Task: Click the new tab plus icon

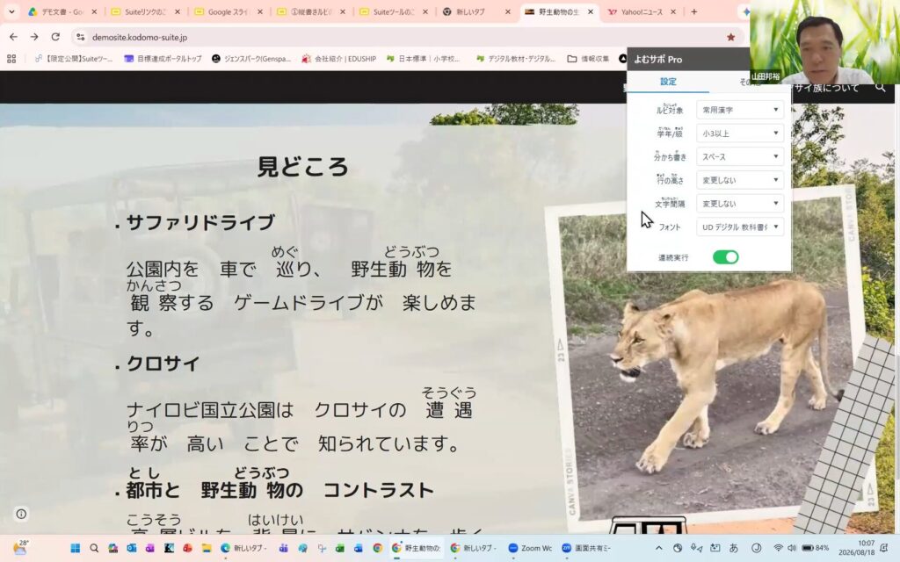Action: tap(693, 11)
